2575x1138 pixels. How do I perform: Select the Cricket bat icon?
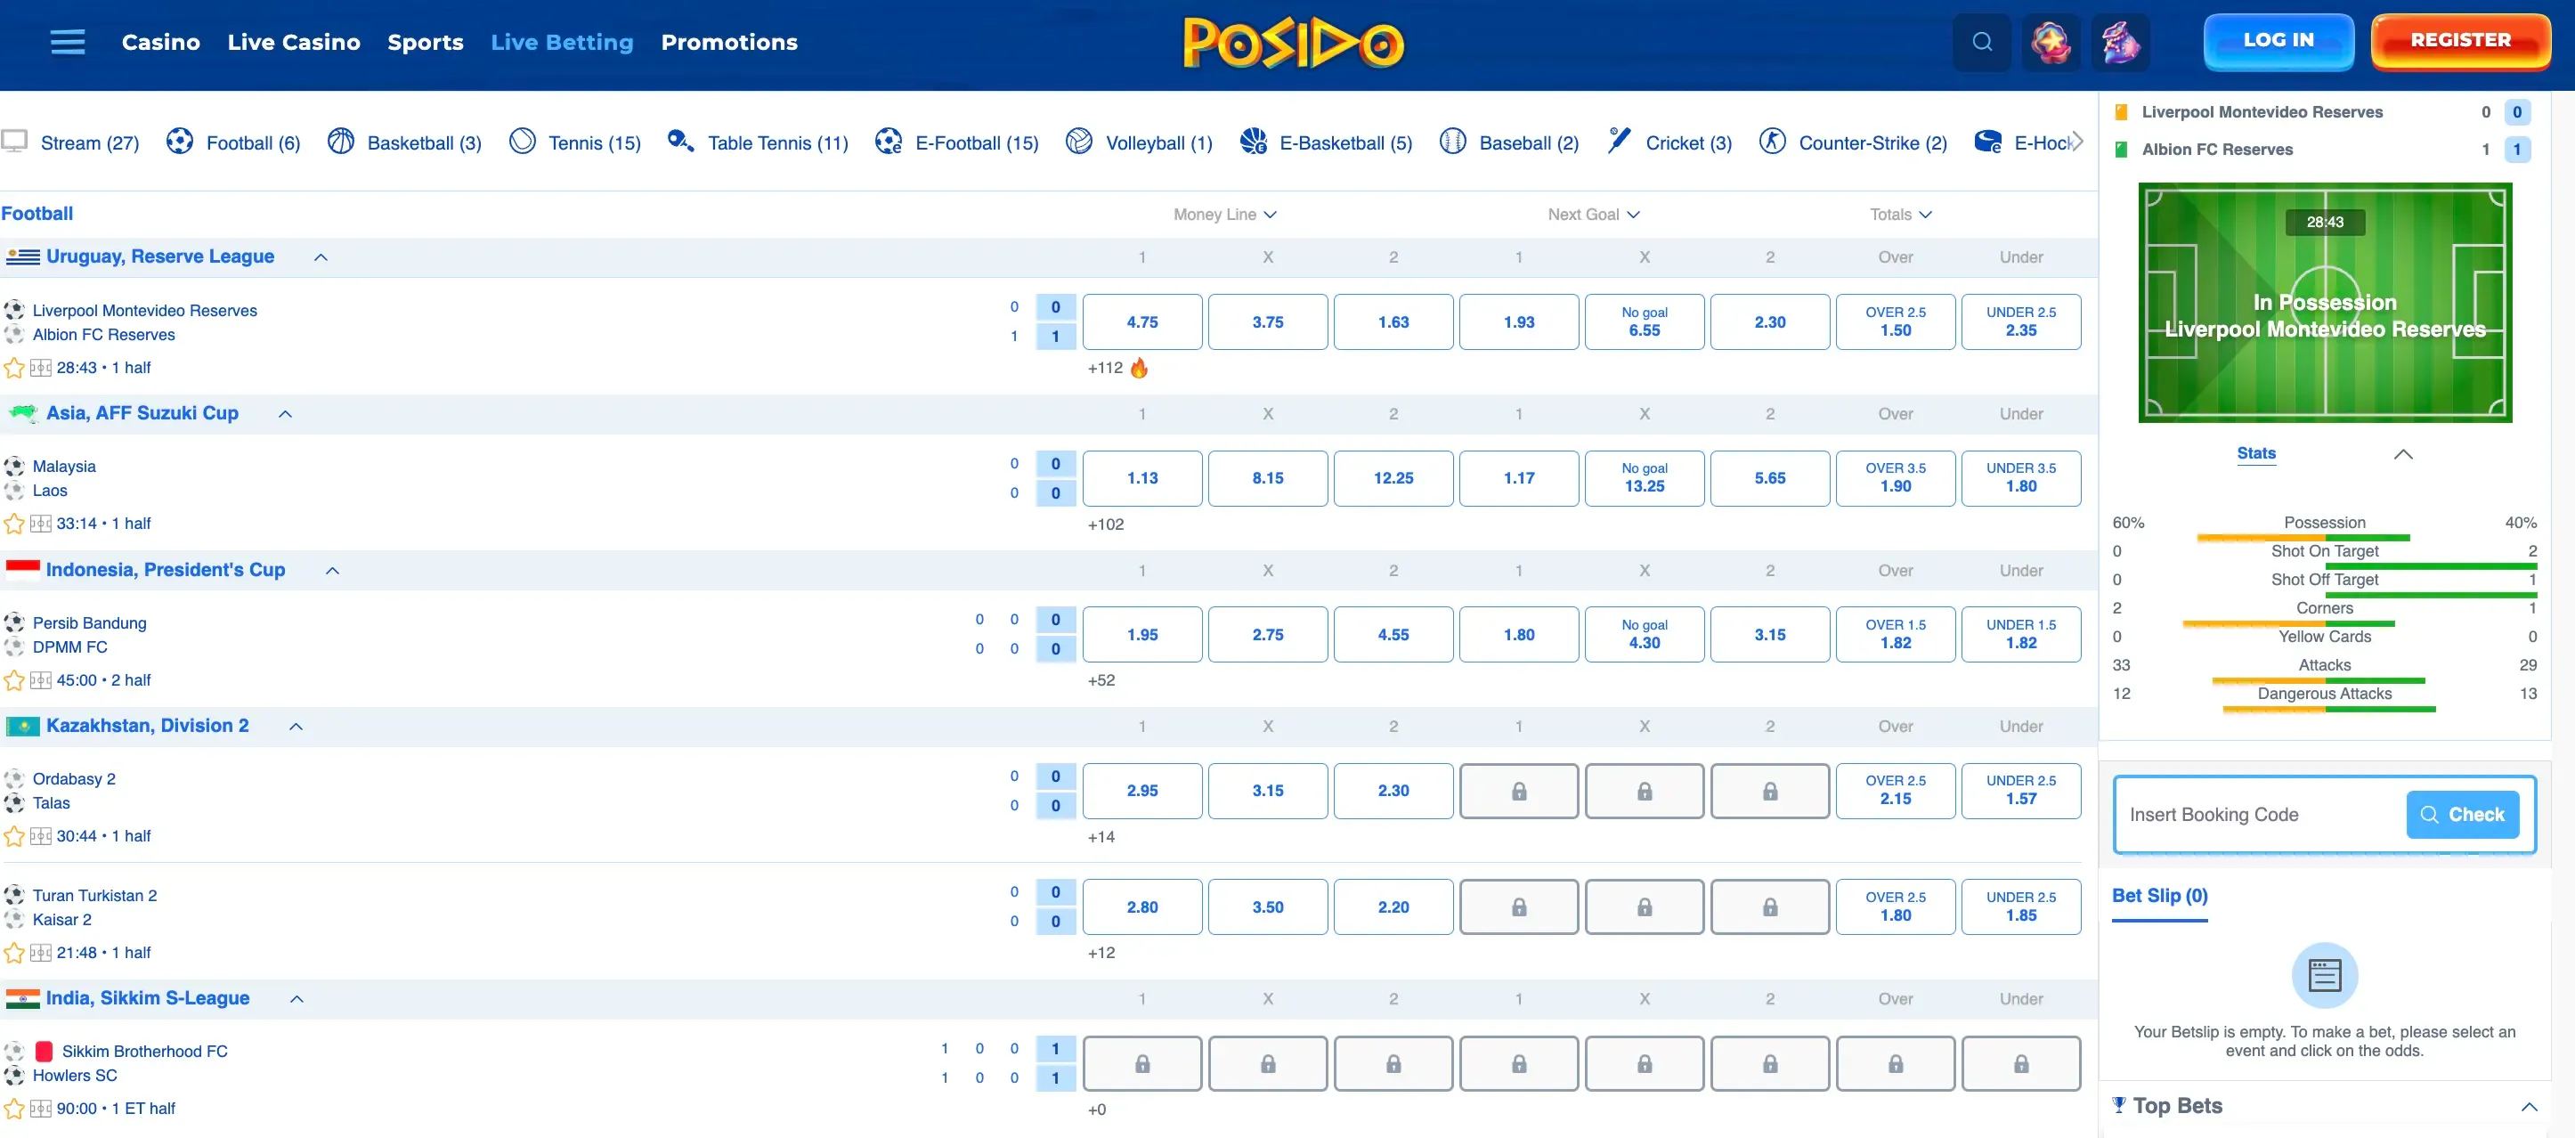(1619, 142)
